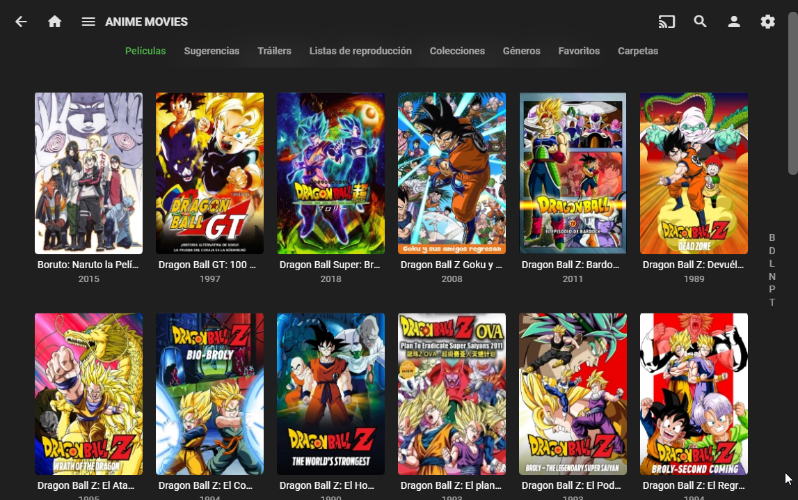Open the Dragon Ball GT poster
The width and height of the screenshot is (798, 500).
pos(209,173)
